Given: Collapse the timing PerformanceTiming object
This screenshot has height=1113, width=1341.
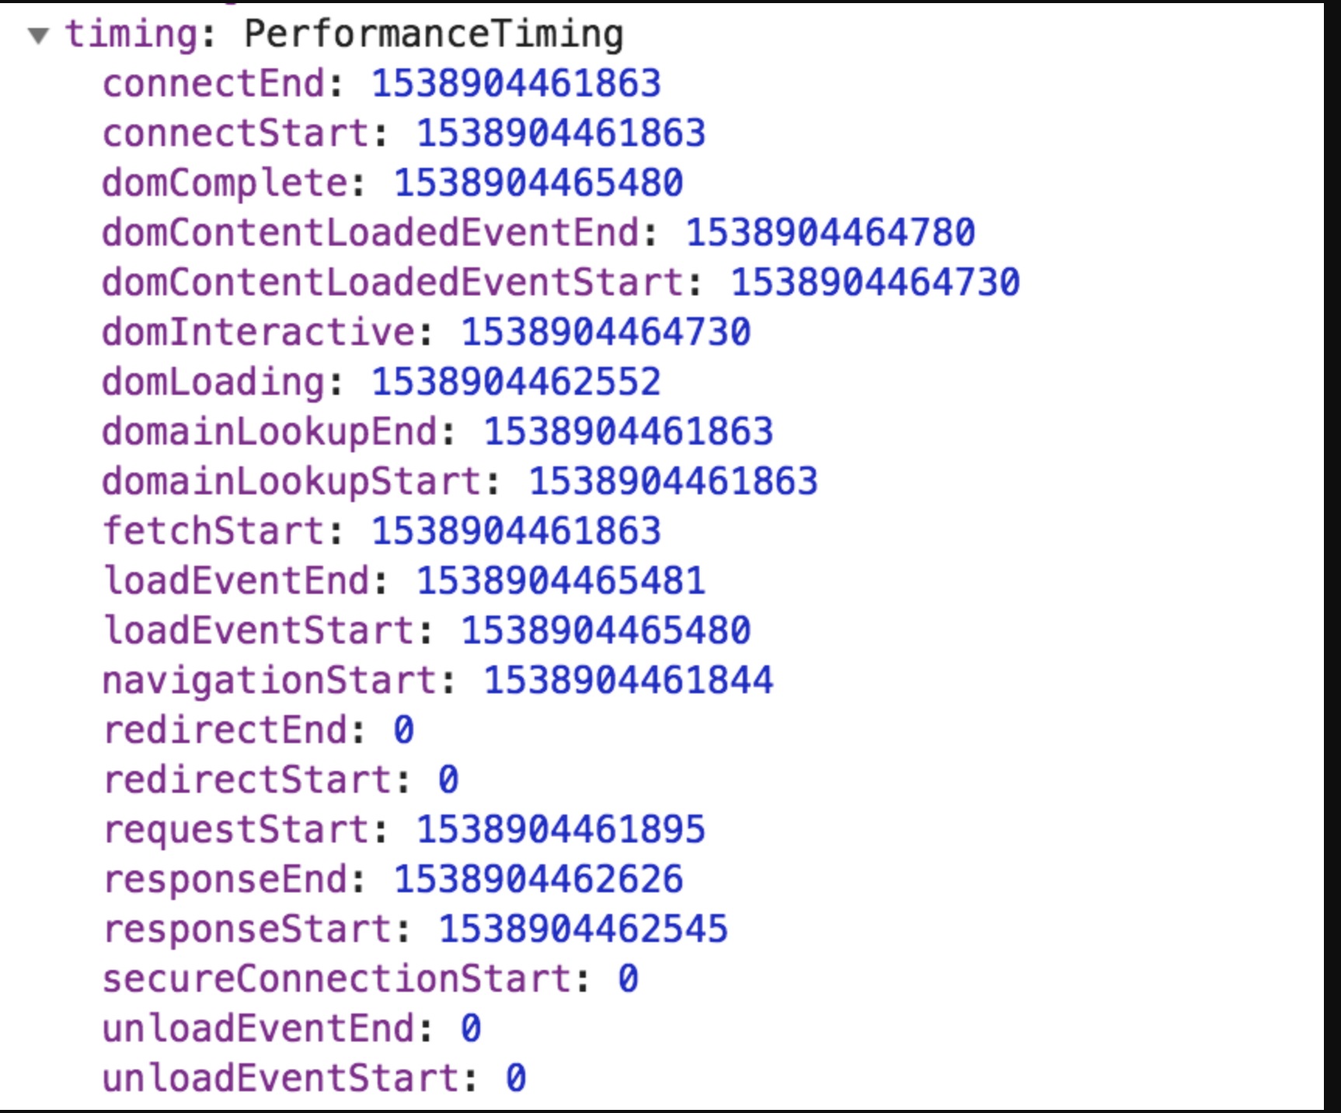Looking at the screenshot, I should click(x=38, y=35).
